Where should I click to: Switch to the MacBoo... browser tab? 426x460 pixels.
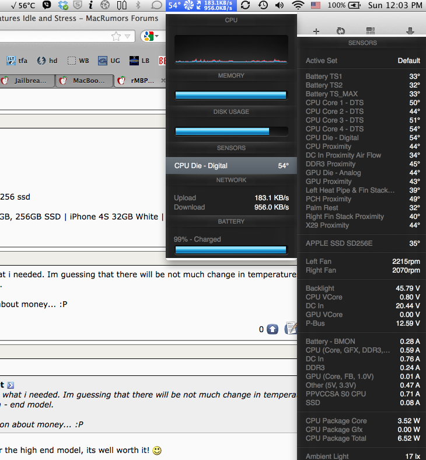tap(85, 81)
